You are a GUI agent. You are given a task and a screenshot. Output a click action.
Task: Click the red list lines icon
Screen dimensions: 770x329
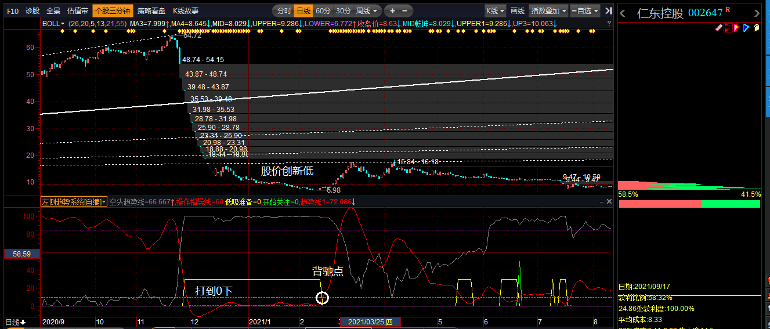(x=728, y=27)
